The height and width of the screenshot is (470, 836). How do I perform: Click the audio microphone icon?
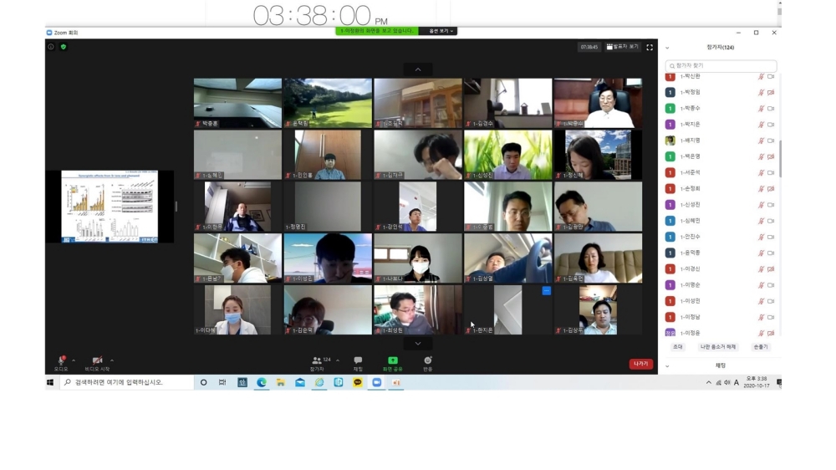[x=61, y=360]
